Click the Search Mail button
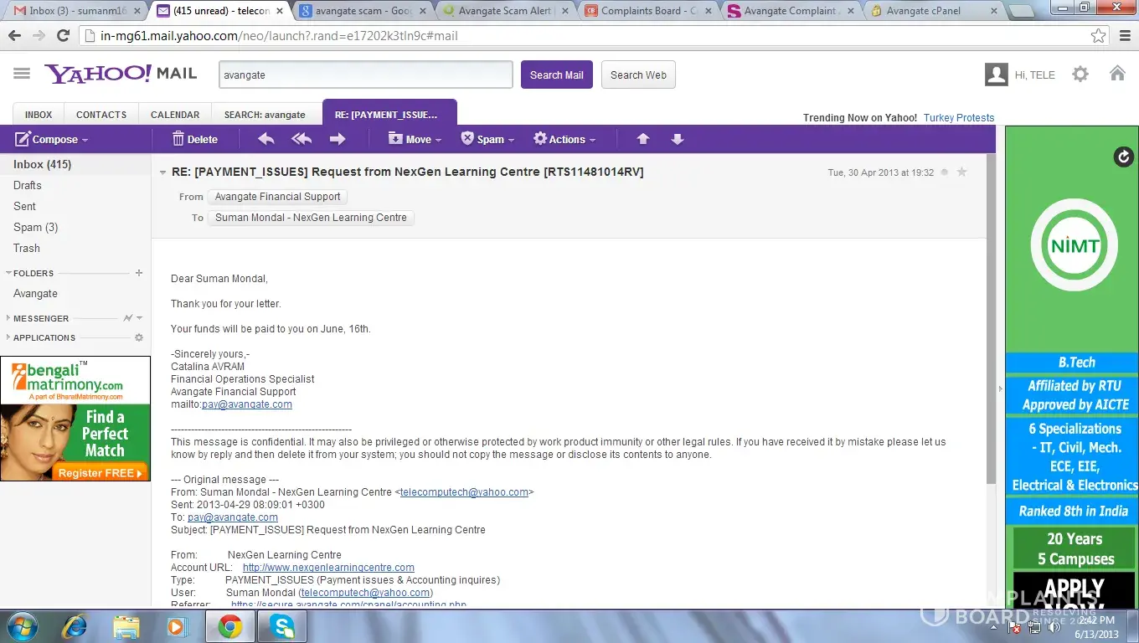1139x643 pixels. [556, 75]
